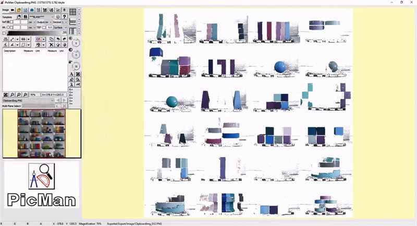Viewport: 417px width, 226px height.
Task: Click the help question mark icon
Action: tap(64, 17)
